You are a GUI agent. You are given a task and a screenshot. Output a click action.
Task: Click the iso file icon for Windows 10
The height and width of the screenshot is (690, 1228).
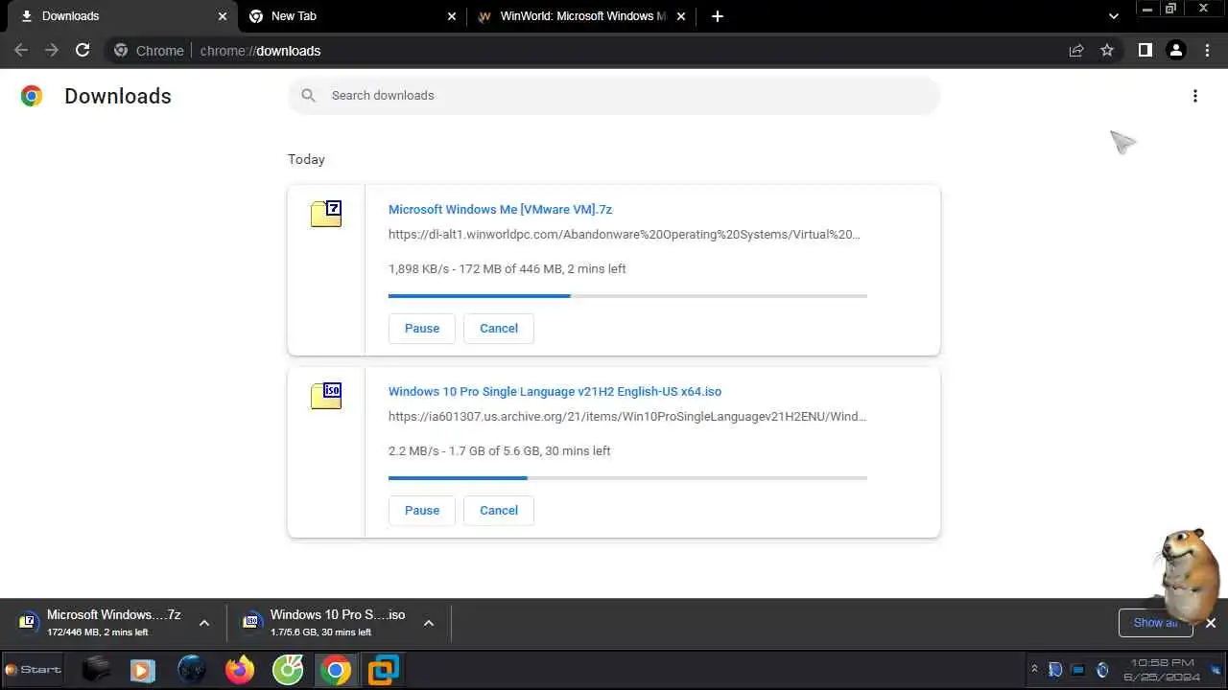(326, 395)
